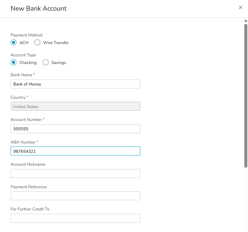Click the For Further Credit To label

point(30,209)
